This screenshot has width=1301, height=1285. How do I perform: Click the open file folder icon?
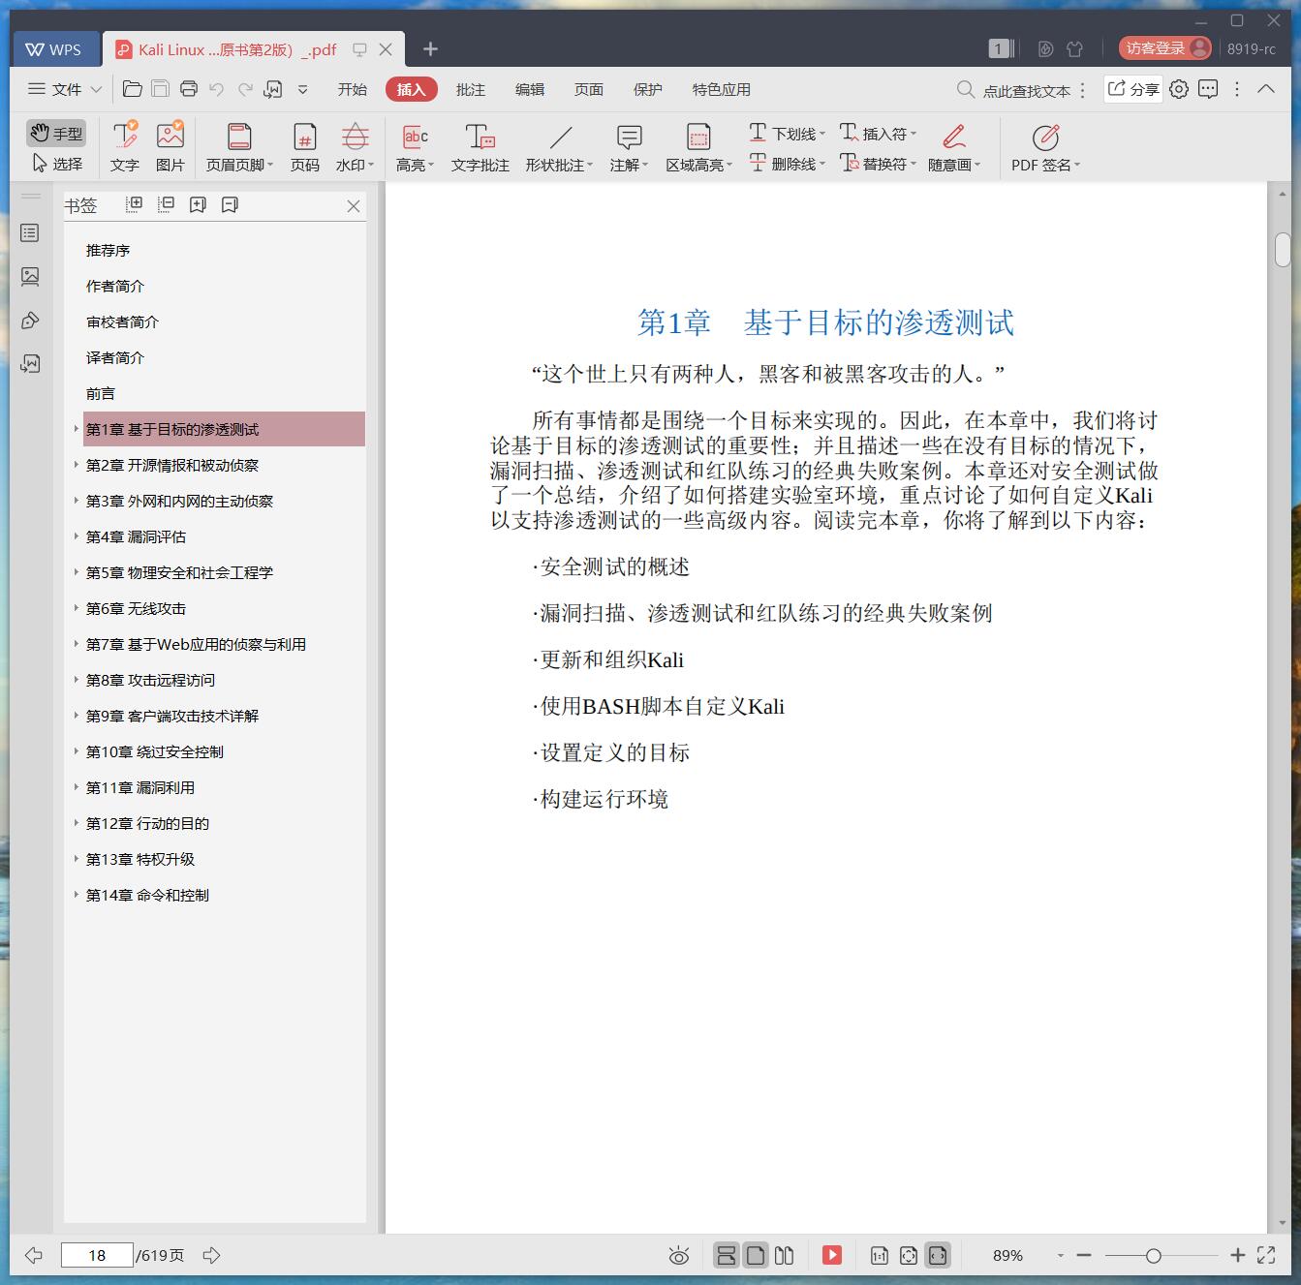click(x=133, y=89)
